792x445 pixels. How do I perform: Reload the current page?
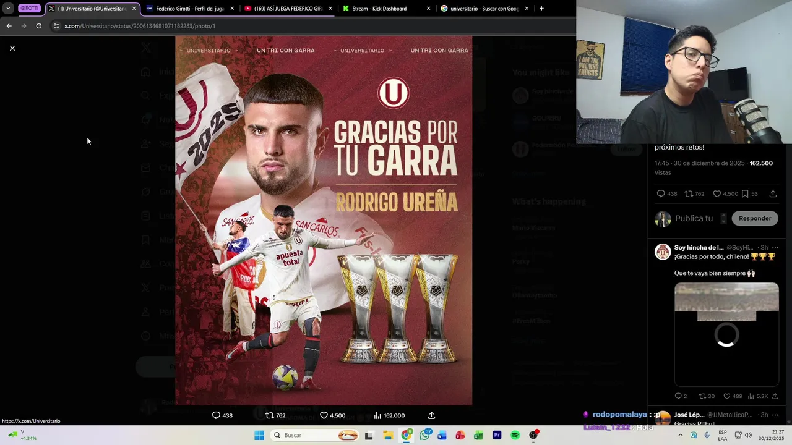[38, 26]
